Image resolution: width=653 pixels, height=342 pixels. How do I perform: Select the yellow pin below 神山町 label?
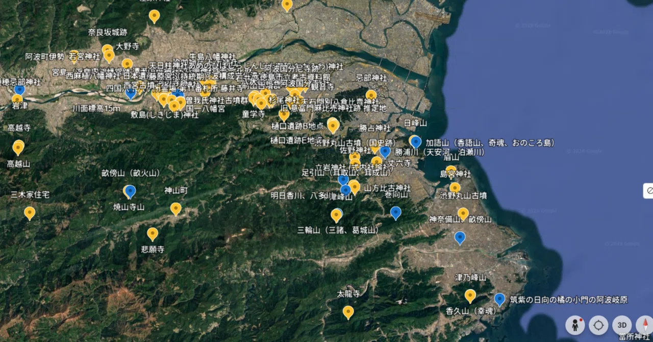175,209
